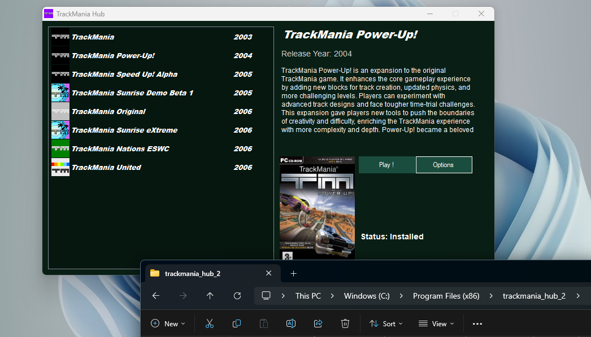This screenshot has width=591, height=337.
Task: Open the View dropdown
Action: pos(436,323)
